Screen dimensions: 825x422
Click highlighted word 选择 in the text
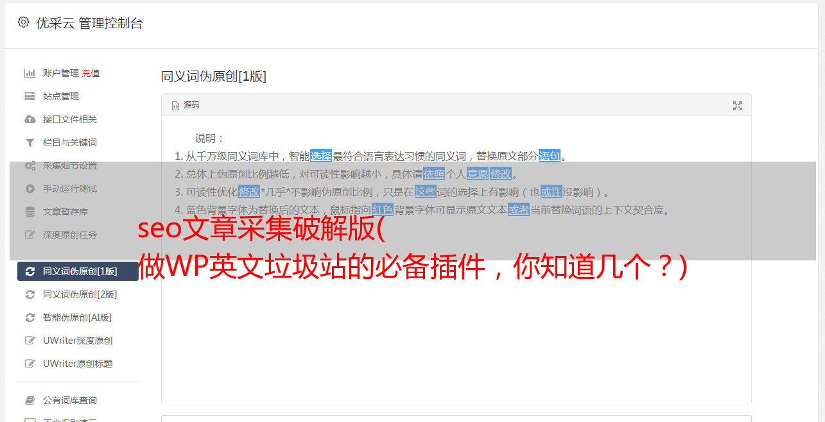click(321, 156)
